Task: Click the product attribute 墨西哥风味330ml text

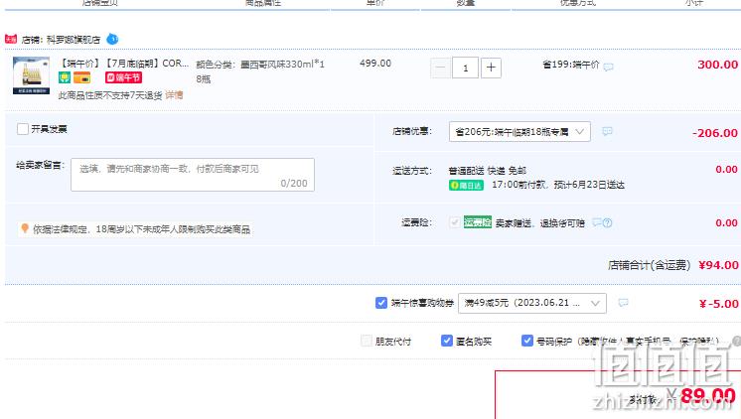Action: point(260,71)
